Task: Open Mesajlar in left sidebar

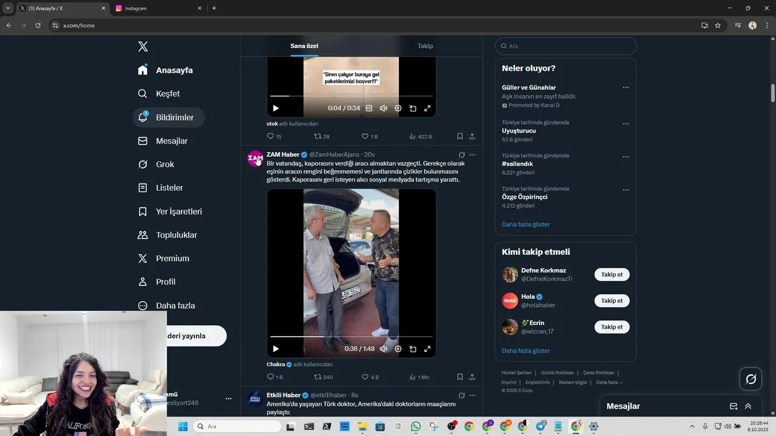Action: click(x=163, y=141)
